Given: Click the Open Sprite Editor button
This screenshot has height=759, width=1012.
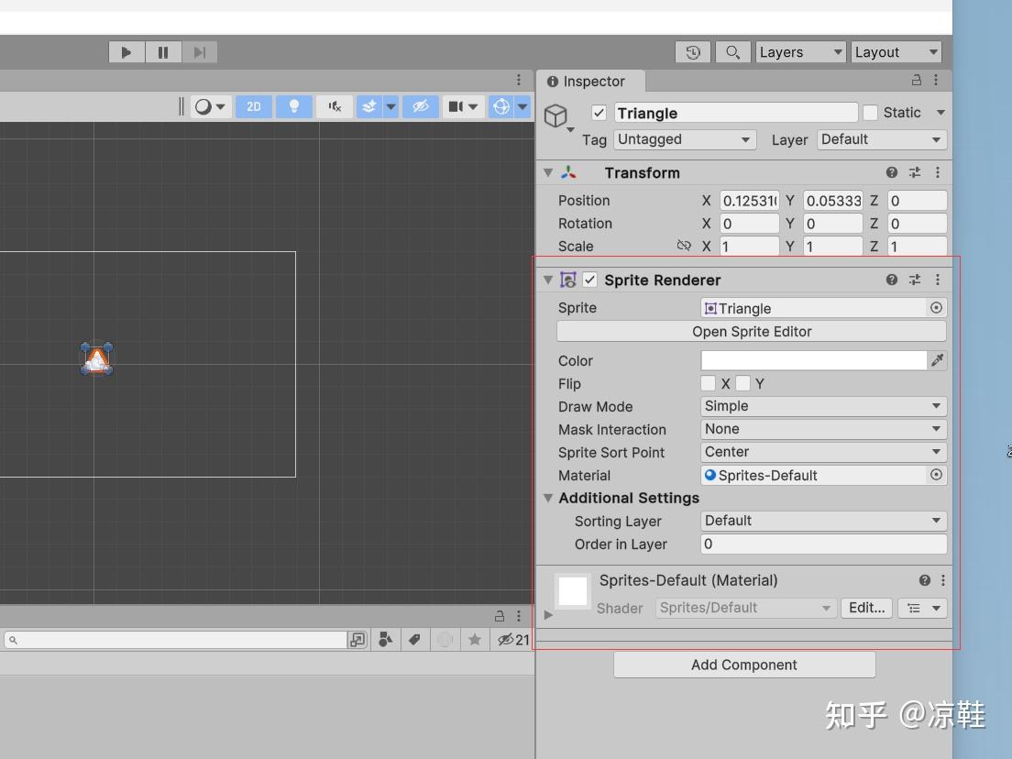Looking at the screenshot, I should (751, 331).
